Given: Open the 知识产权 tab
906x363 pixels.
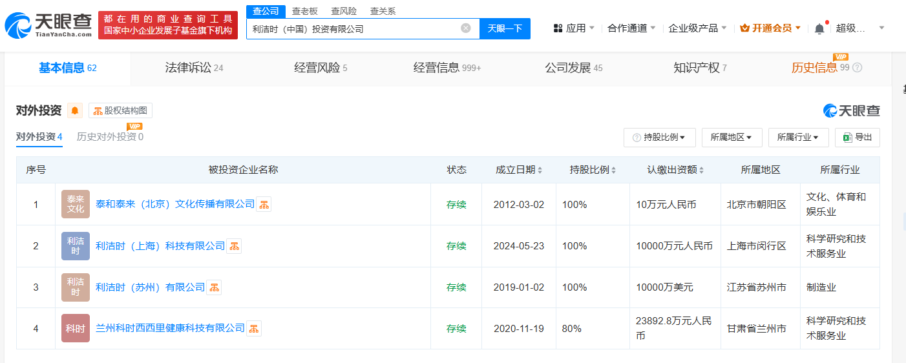Looking at the screenshot, I should pyautogui.click(x=700, y=68).
